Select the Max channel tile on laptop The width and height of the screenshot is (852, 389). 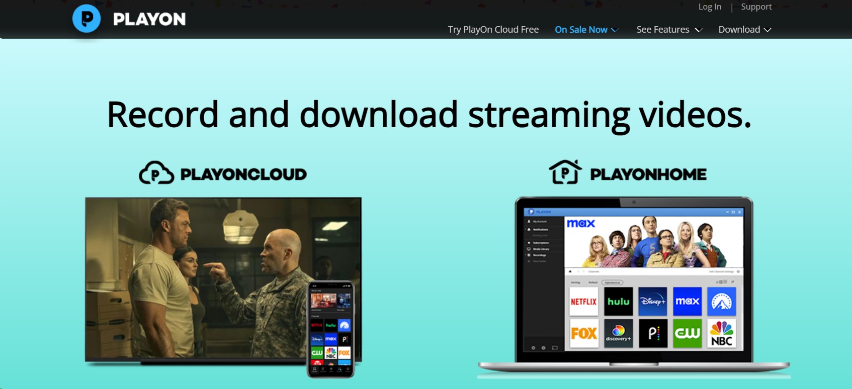tap(688, 302)
